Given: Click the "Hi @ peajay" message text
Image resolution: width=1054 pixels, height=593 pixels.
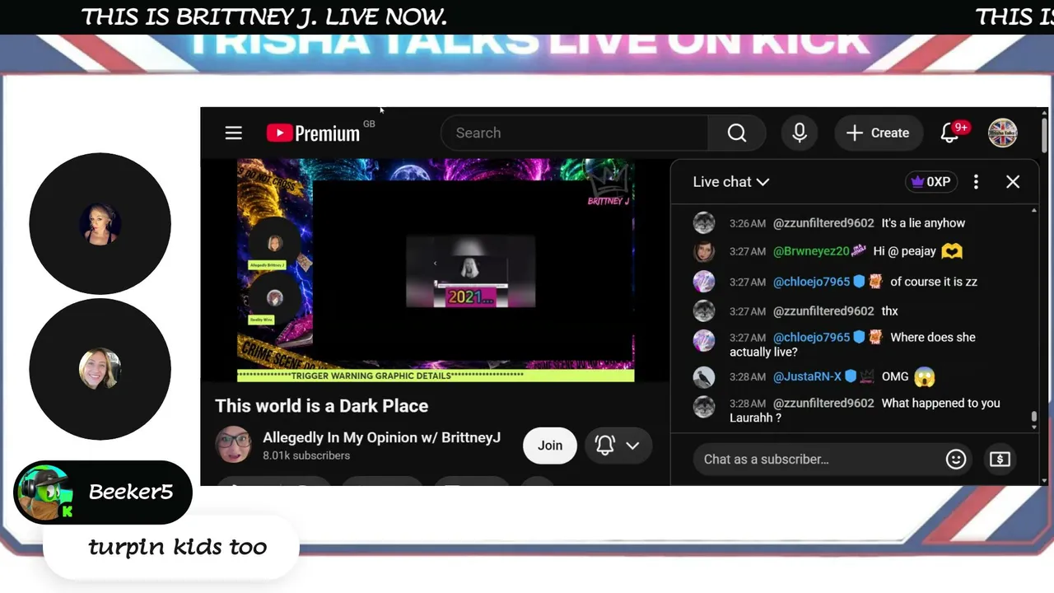Looking at the screenshot, I should 904,251.
